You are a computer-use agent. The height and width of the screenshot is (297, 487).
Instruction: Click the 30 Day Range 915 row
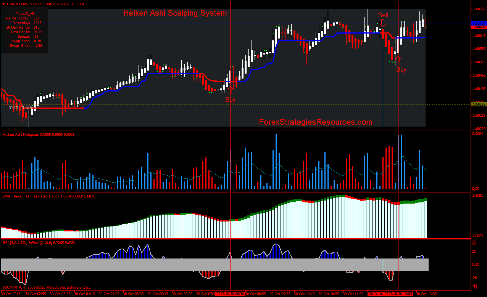pos(23,27)
